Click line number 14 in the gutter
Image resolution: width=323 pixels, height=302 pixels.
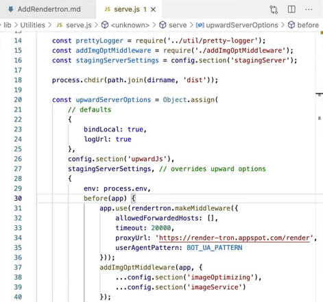click(18, 40)
